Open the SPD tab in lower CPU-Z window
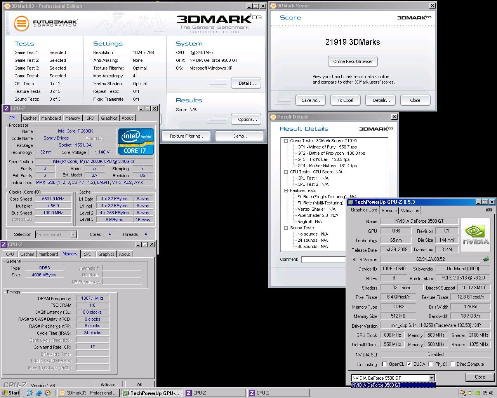The height and width of the screenshot is (398, 497). (x=88, y=254)
